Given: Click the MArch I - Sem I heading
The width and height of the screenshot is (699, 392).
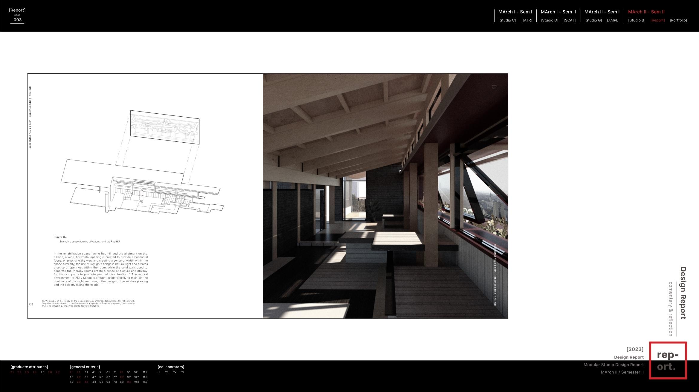Looking at the screenshot, I should click(x=515, y=12).
